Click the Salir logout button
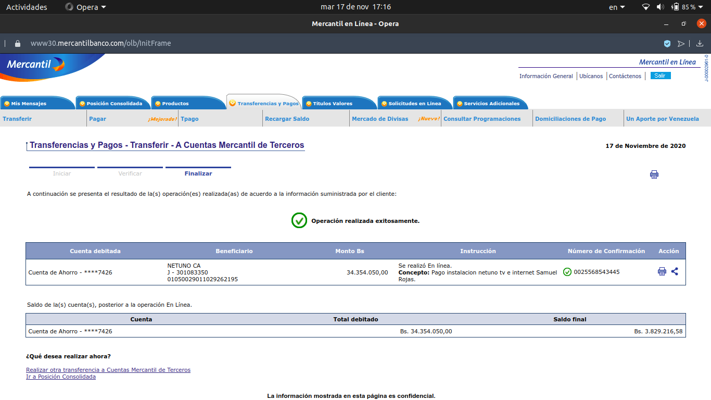Image resolution: width=711 pixels, height=400 pixels. coord(660,76)
